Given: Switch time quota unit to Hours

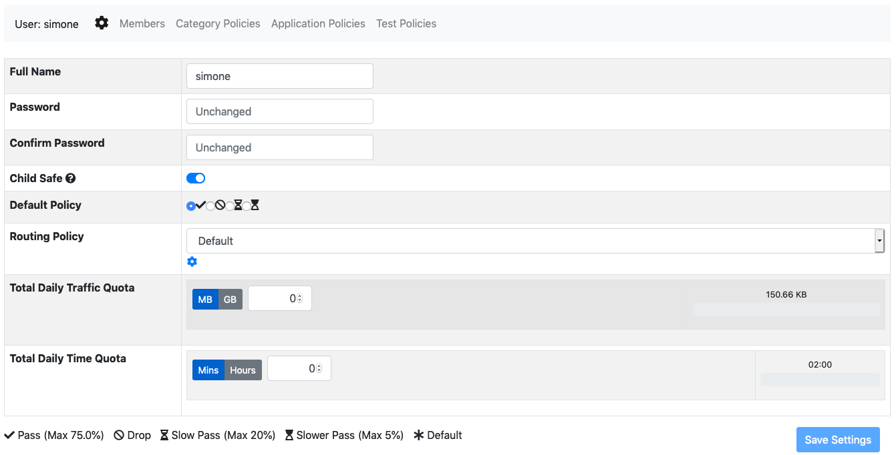Looking at the screenshot, I should (243, 370).
